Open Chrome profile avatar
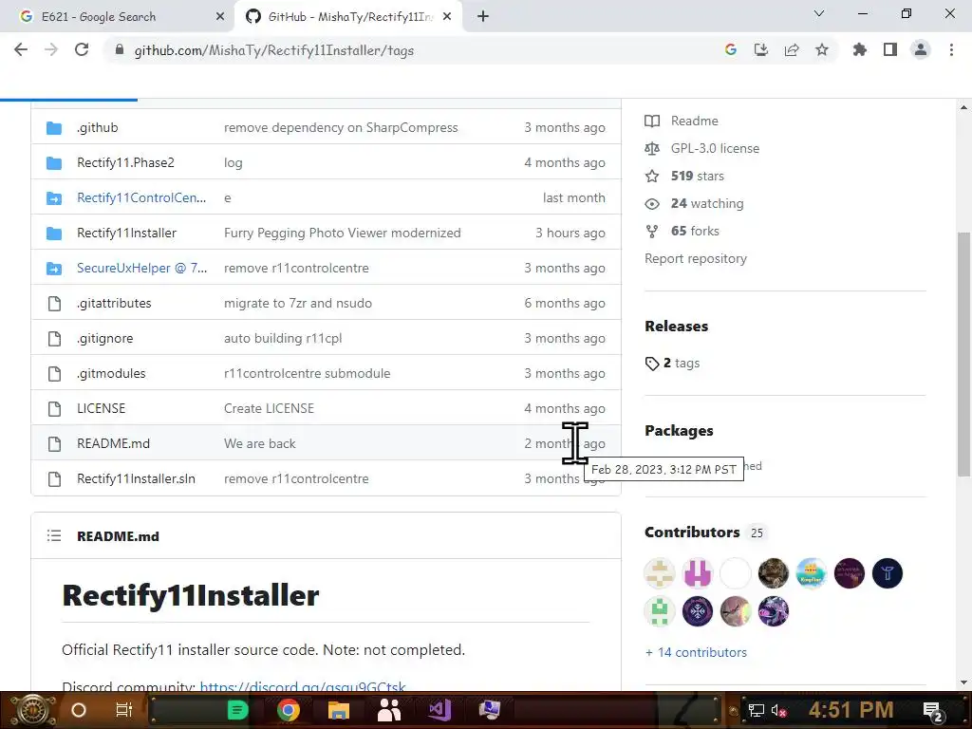Image resolution: width=972 pixels, height=729 pixels. pos(921,50)
